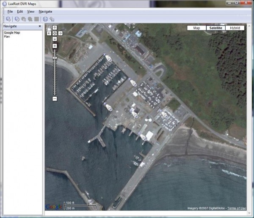Click the first toolbar icon under File
254x218 pixels.
(x=8, y=19)
